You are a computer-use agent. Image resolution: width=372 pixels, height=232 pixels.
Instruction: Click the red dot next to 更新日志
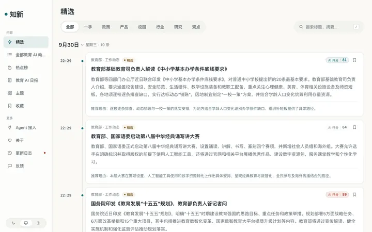coord(44,153)
